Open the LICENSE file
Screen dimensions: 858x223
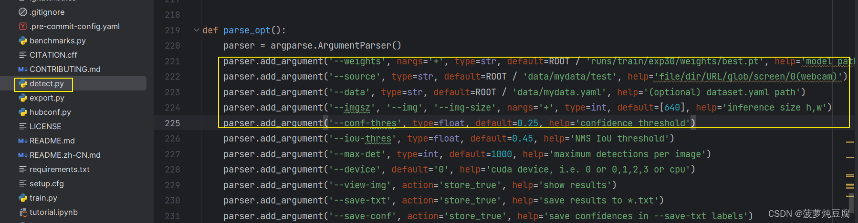coord(45,126)
